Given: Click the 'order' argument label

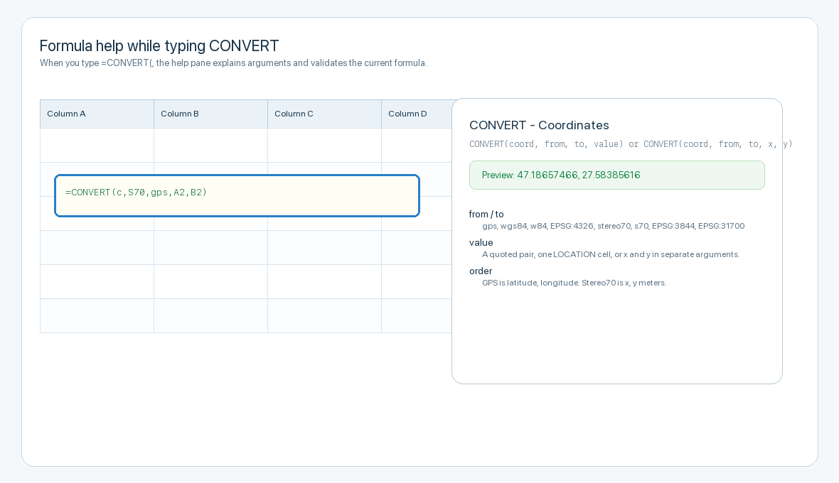Looking at the screenshot, I should 481,271.
